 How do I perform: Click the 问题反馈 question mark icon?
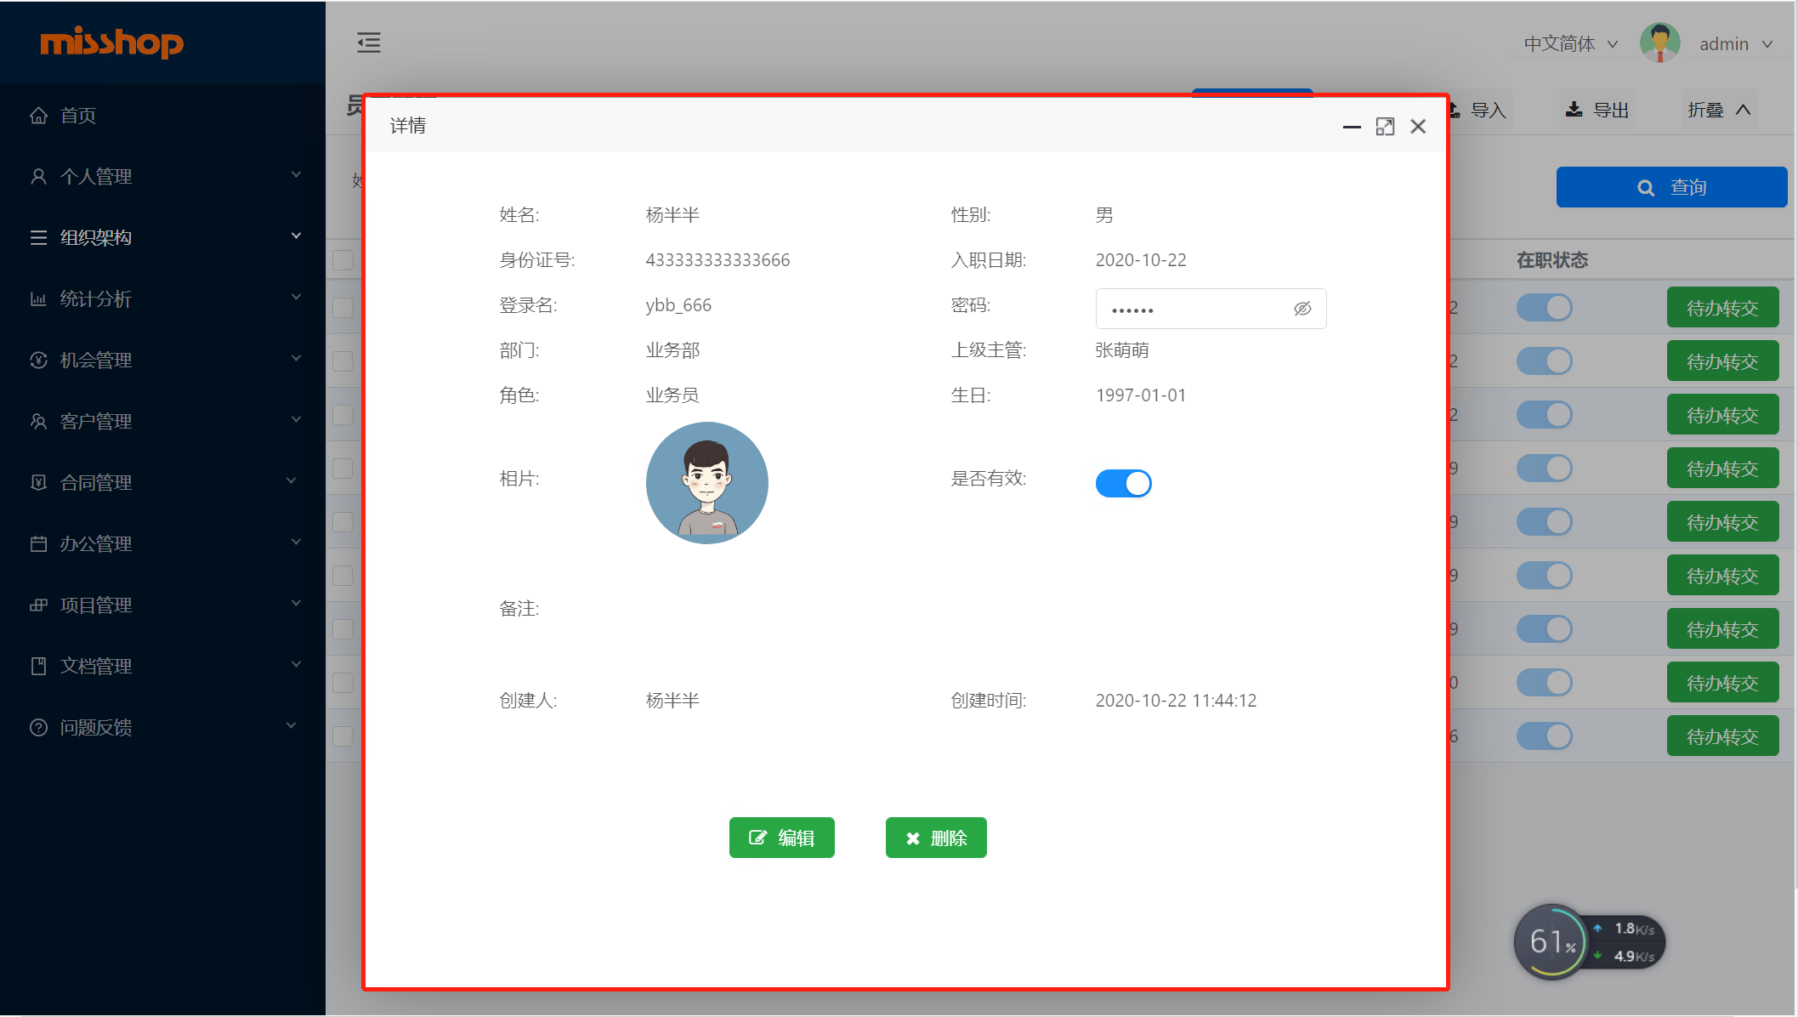(38, 728)
